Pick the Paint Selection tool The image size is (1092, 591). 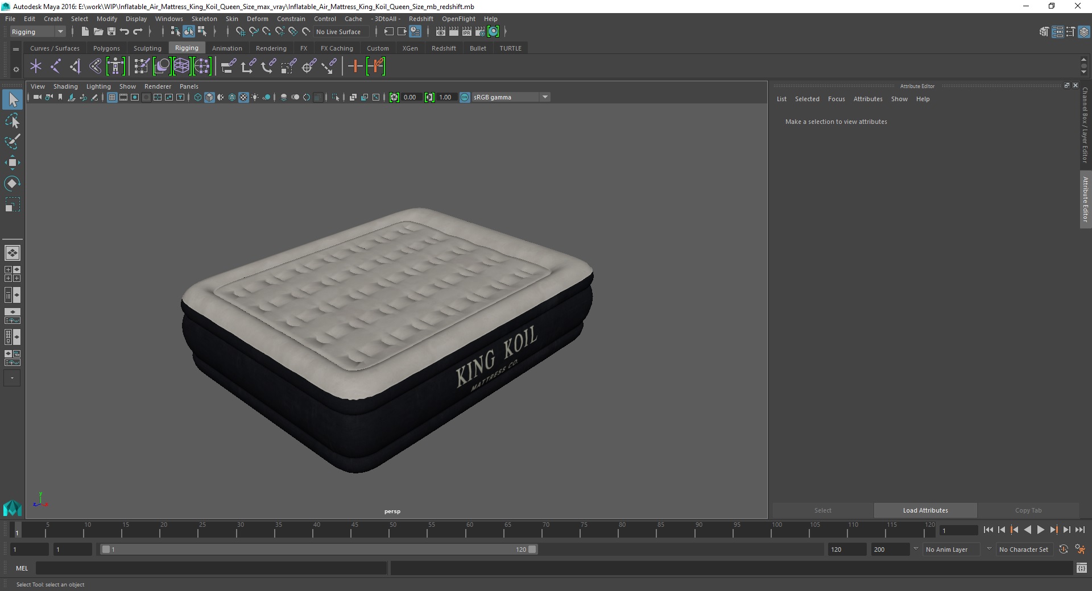12,141
